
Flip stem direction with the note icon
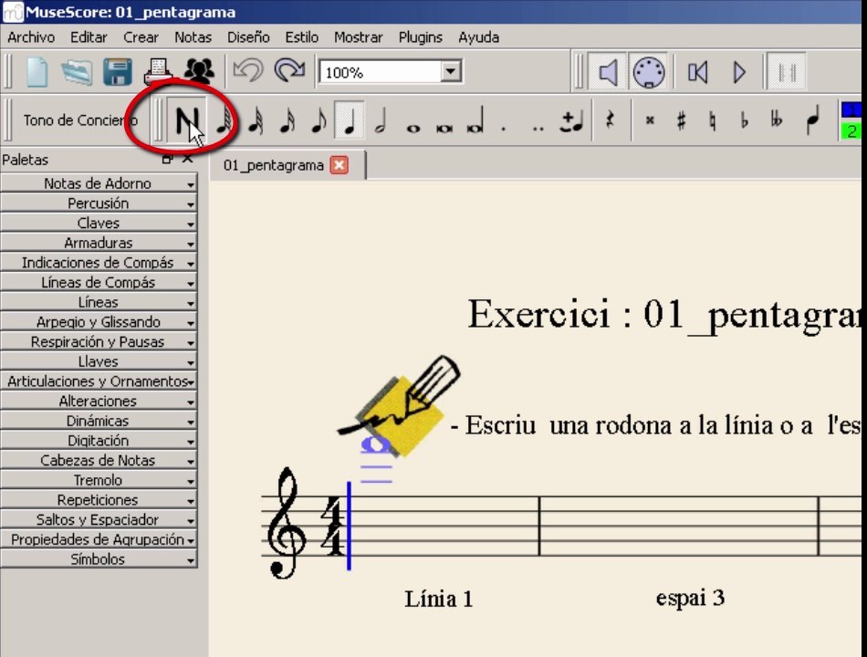pyautogui.click(x=813, y=120)
